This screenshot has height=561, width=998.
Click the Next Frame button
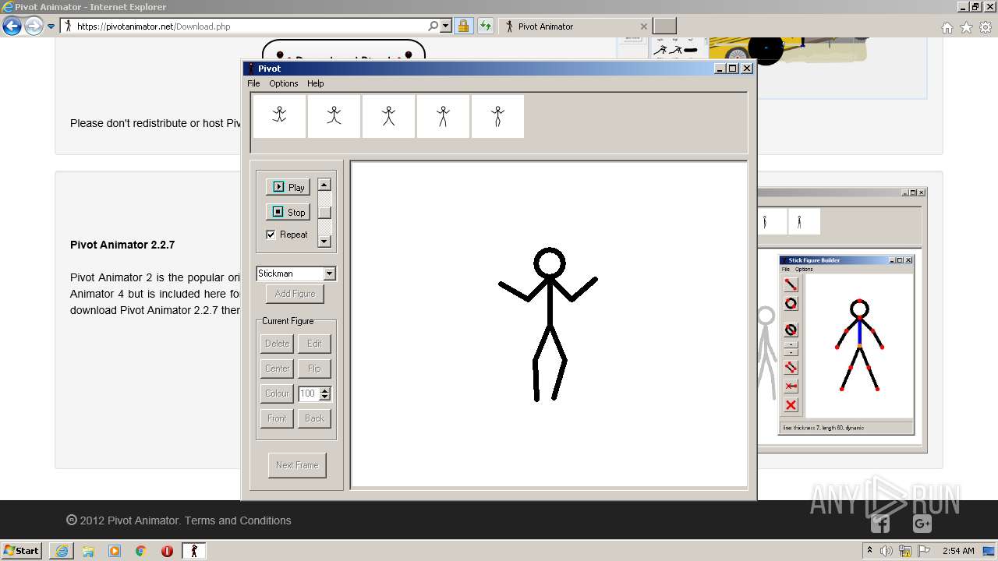pyautogui.click(x=297, y=465)
